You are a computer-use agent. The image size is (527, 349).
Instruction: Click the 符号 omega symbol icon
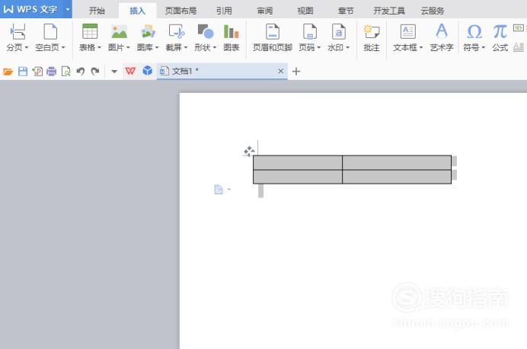coord(474,32)
